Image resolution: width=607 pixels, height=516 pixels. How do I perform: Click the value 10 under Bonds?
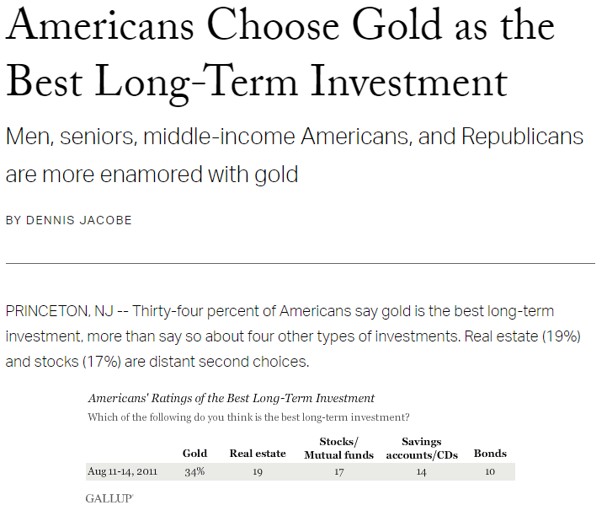point(490,472)
